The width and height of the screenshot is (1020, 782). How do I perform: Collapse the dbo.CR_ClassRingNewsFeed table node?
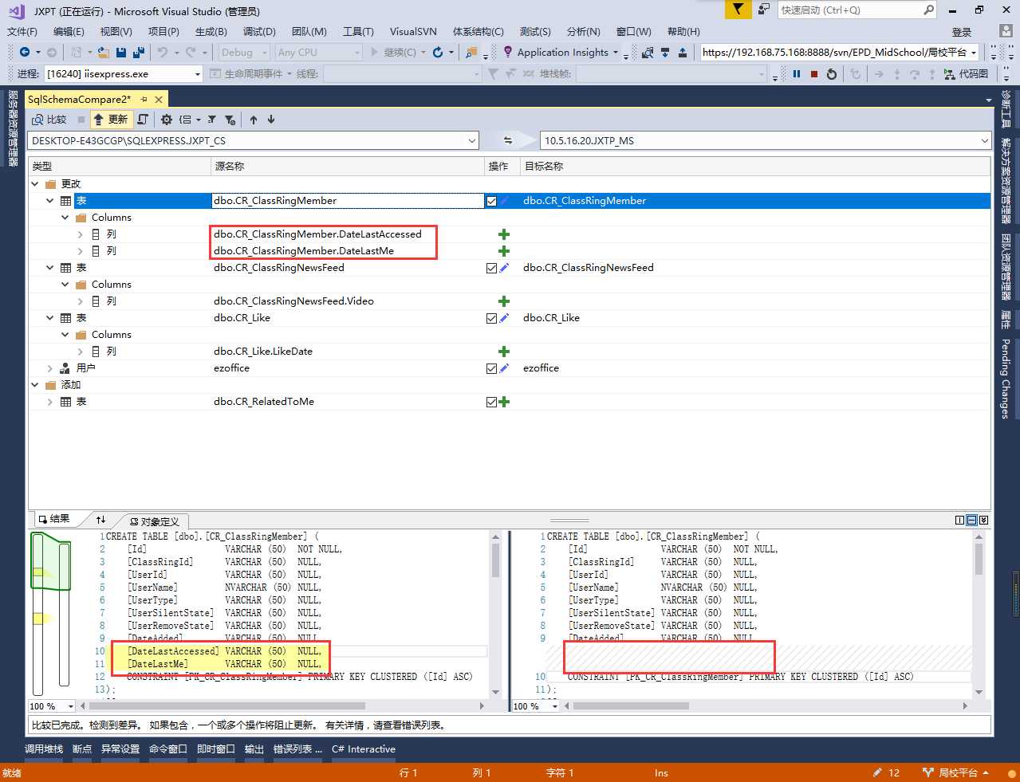pos(50,268)
